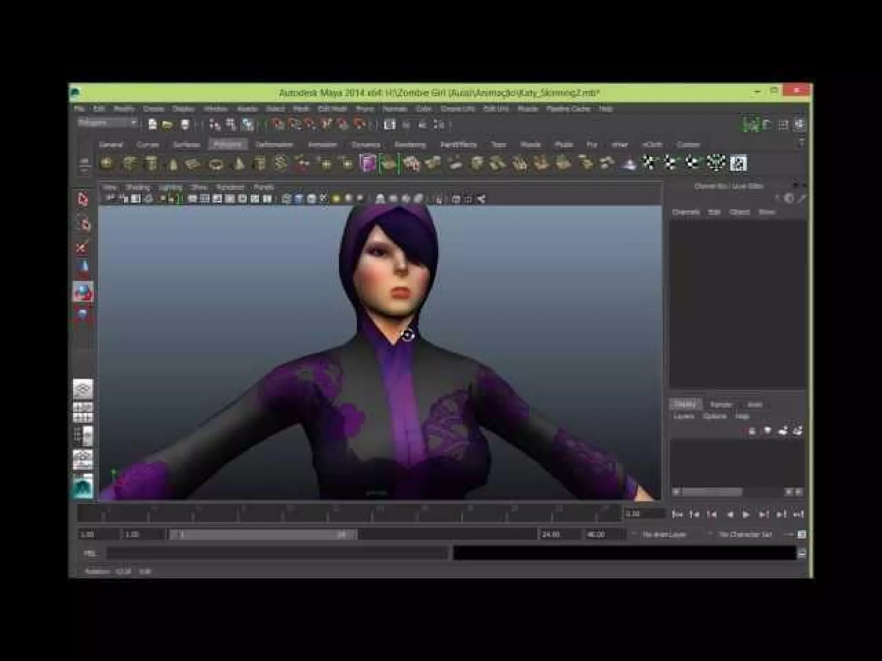Open the No Character Set dropdown
The width and height of the screenshot is (882, 661).
click(745, 534)
